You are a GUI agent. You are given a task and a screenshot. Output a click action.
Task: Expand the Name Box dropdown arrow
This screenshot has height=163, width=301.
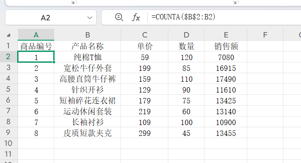pos(90,18)
